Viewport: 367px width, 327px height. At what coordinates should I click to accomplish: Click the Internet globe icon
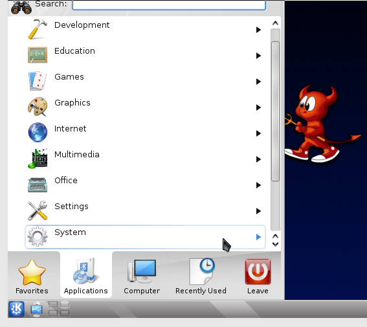(x=38, y=133)
